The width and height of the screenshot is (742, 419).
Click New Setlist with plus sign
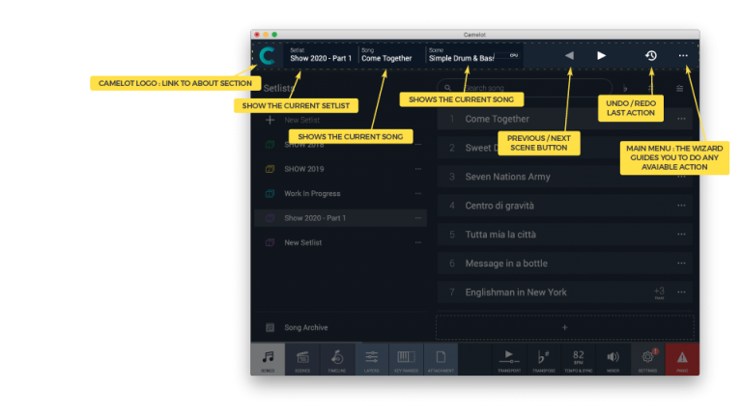click(x=301, y=120)
